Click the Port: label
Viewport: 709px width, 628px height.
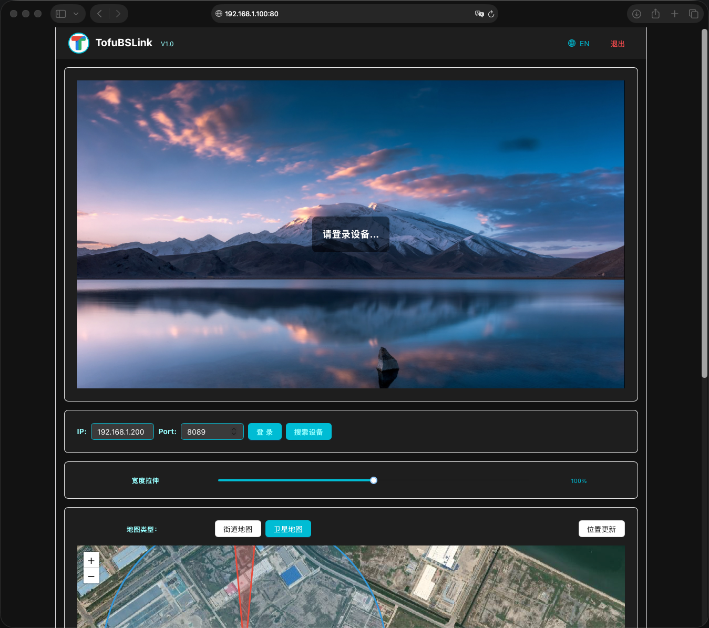tap(168, 431)
